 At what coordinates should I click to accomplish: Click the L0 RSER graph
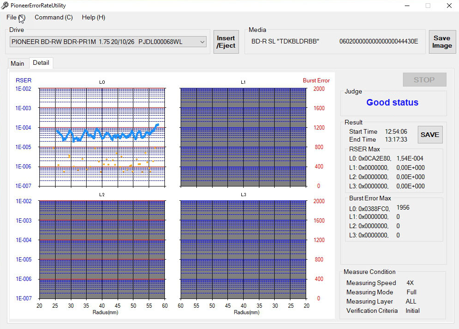[102, 137]
